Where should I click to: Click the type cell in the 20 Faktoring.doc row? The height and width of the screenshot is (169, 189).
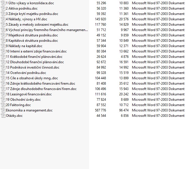158,105
